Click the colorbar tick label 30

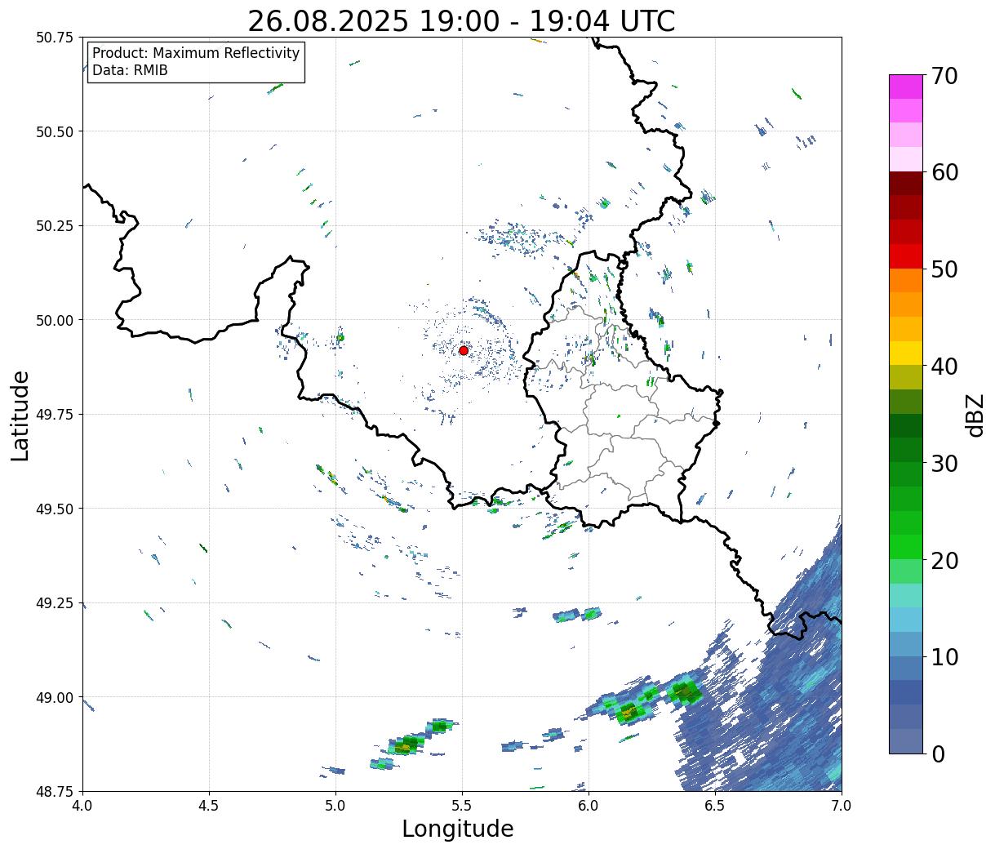pos(944,464)
